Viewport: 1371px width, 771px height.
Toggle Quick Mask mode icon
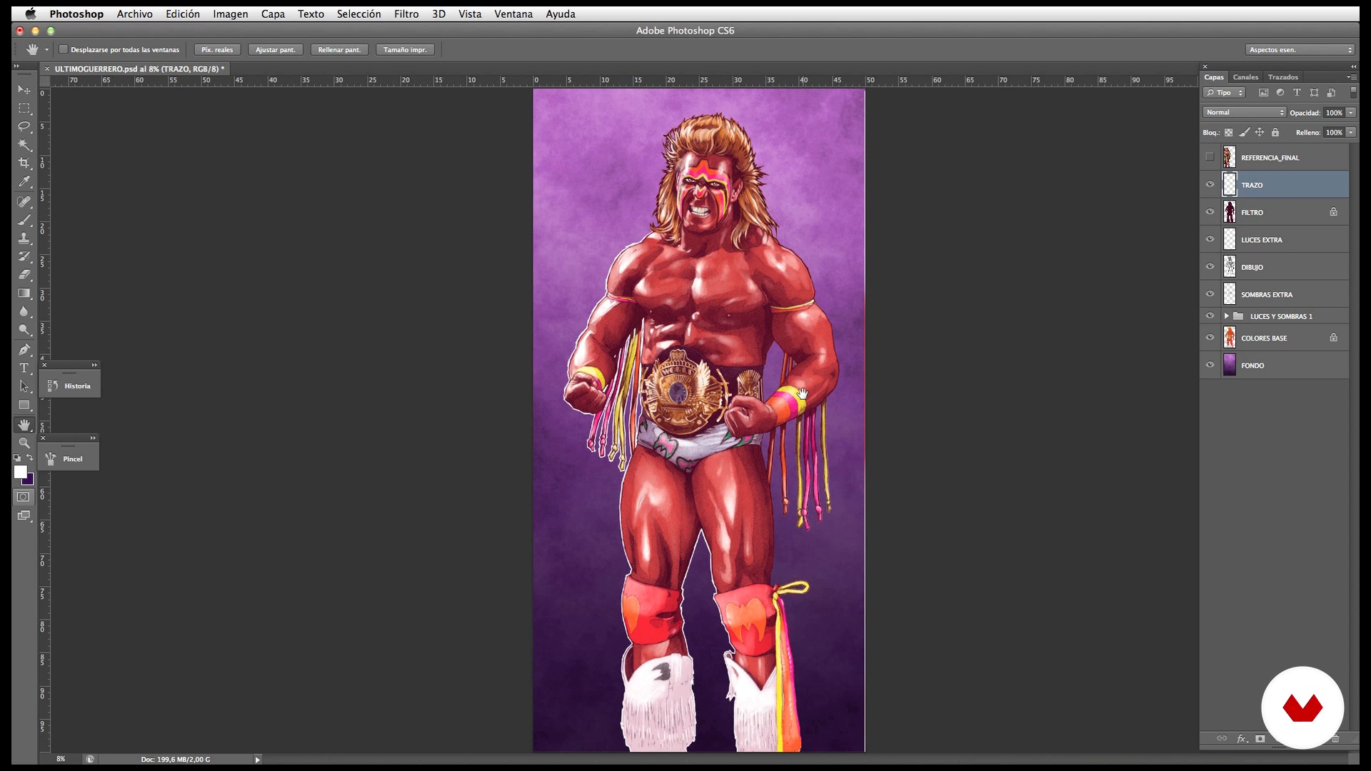pos(24,497)
